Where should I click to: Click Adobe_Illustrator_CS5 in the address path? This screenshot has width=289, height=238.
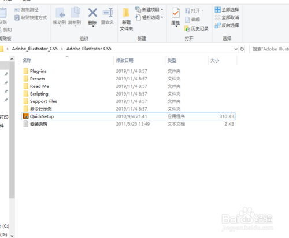tap(35, 49)
